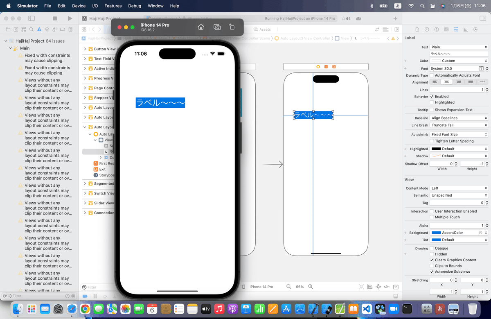Open the Features menu

tap(113, 6)
